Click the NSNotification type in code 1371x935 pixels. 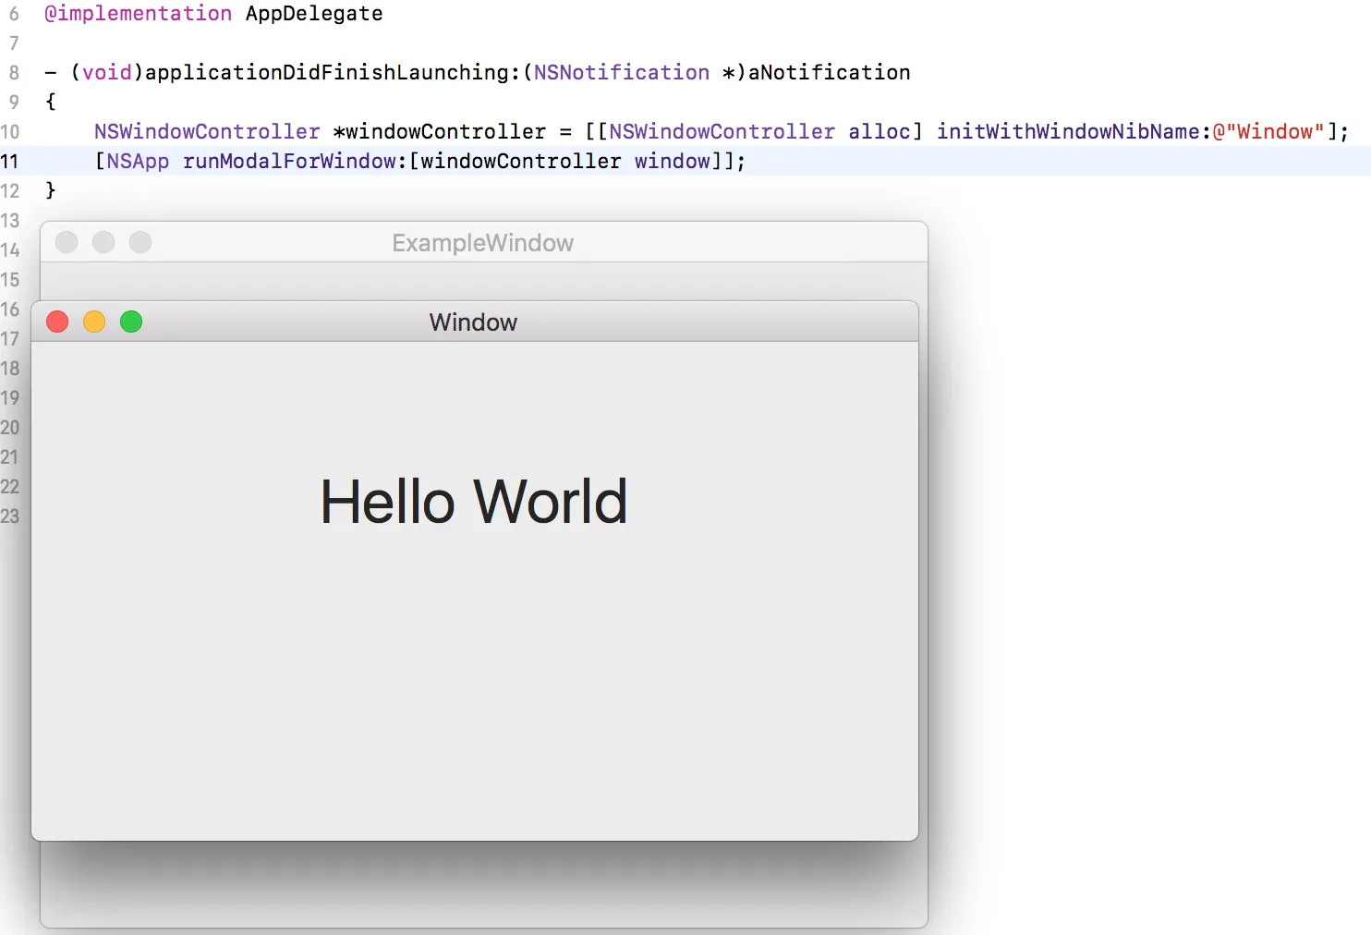pyautogui.click(x=622, y=72)
